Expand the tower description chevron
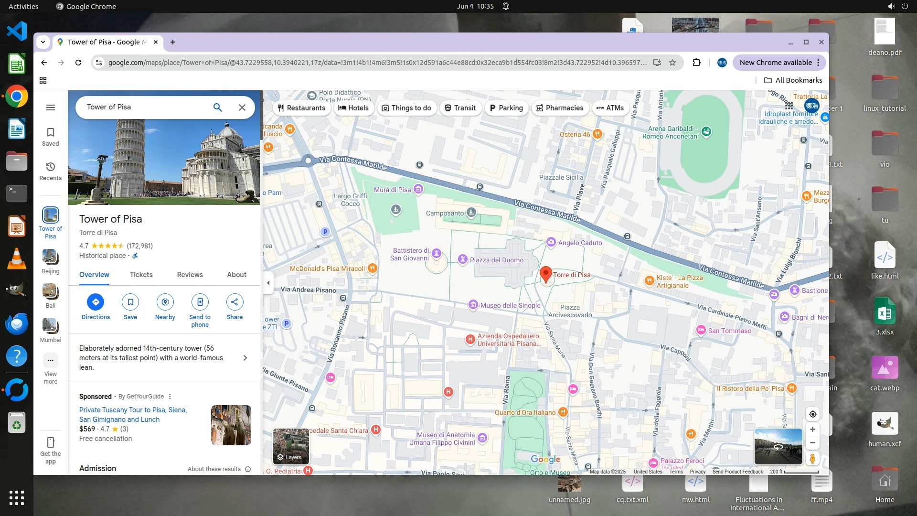This screenshot has height=516, width=917. (245, 358)
